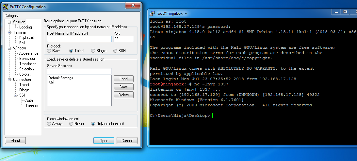Select Default Settings saved session
The image size is (357, 161).
click(x=60, y=78)
